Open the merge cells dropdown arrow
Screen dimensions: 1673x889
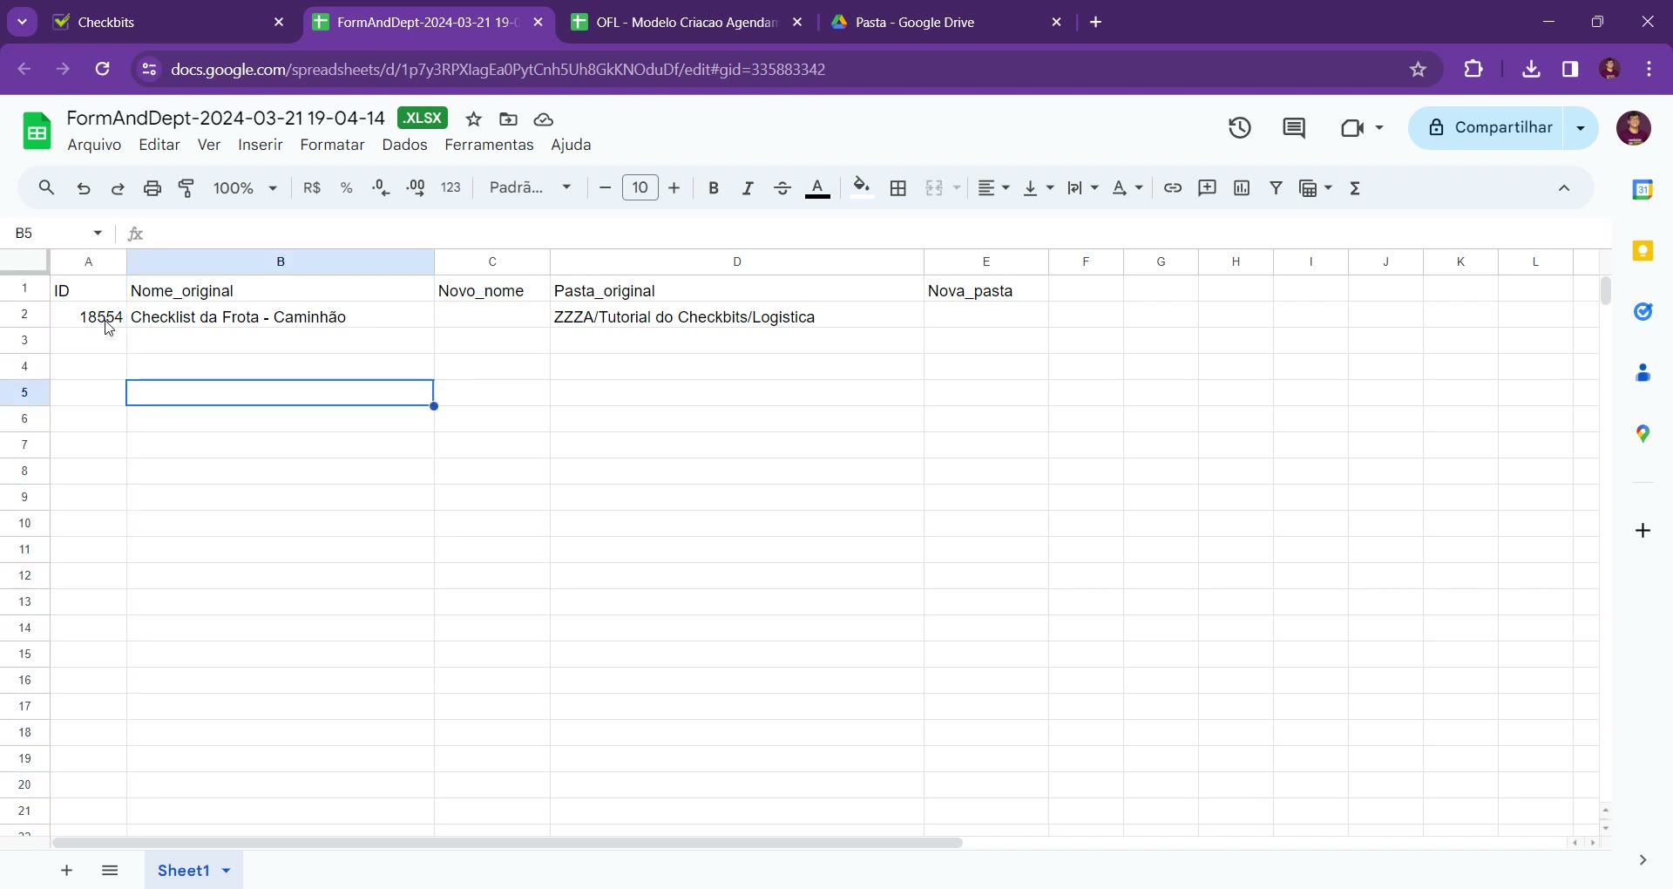[x=957, y=188]
